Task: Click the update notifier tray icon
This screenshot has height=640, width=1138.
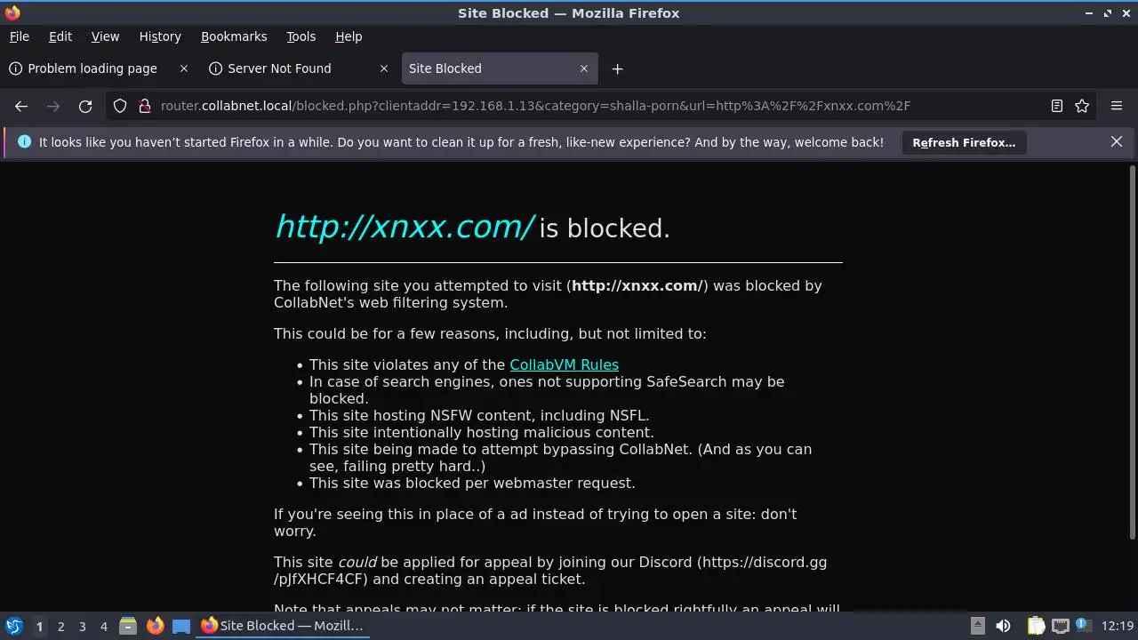Action: [x=1083, y=626]
